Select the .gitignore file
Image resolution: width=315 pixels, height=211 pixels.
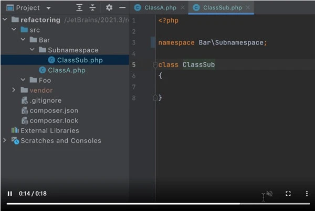coord(46,101)
